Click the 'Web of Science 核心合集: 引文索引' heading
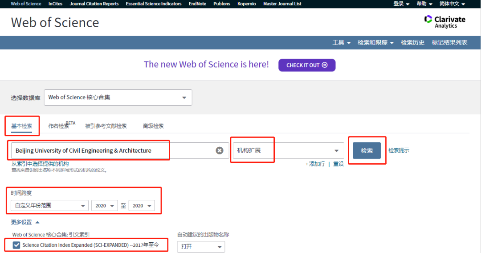481x253 pixels. 51,235
